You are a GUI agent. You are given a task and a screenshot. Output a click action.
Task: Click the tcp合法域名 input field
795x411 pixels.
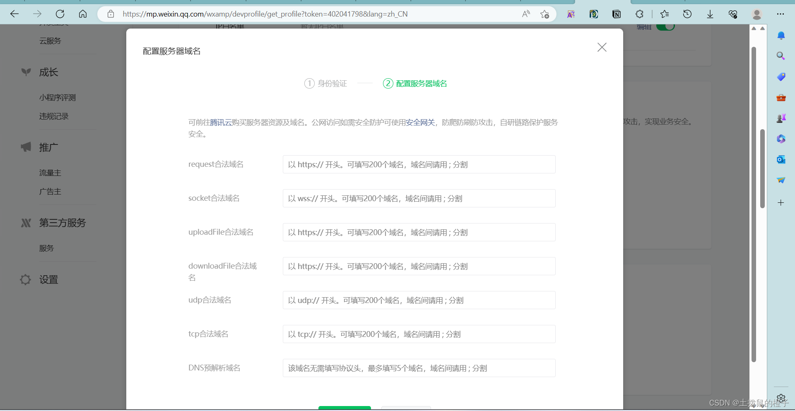(x=419, y=334)
